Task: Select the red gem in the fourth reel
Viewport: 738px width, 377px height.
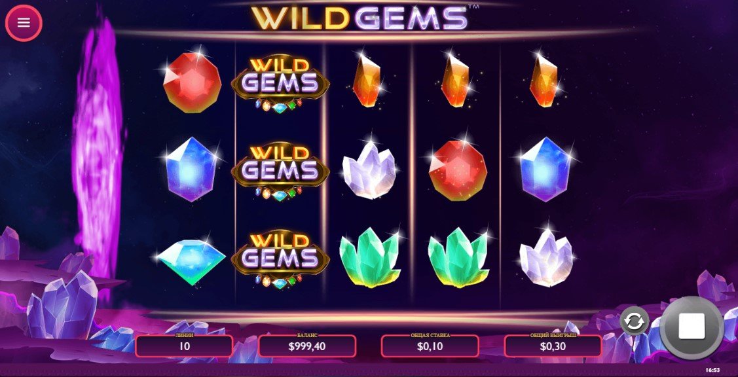Action: tap(458, 170)
